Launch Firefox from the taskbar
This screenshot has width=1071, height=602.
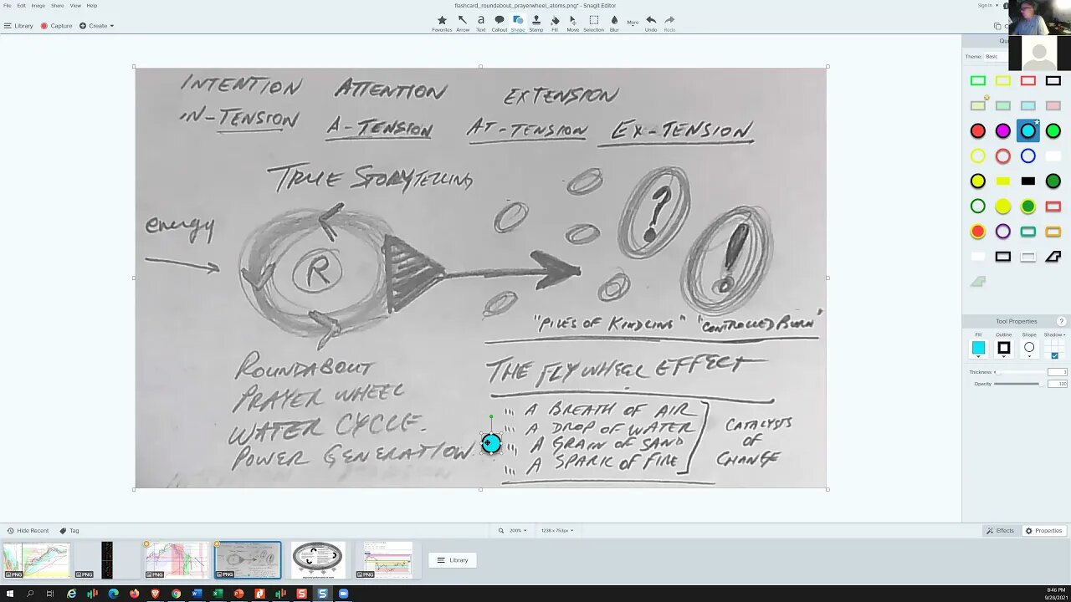coord(134,594)
